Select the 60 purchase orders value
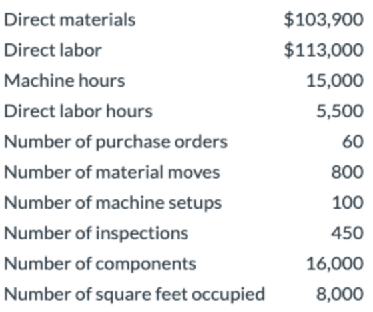This screenshot has height=312, width=373. click(353, 141)
